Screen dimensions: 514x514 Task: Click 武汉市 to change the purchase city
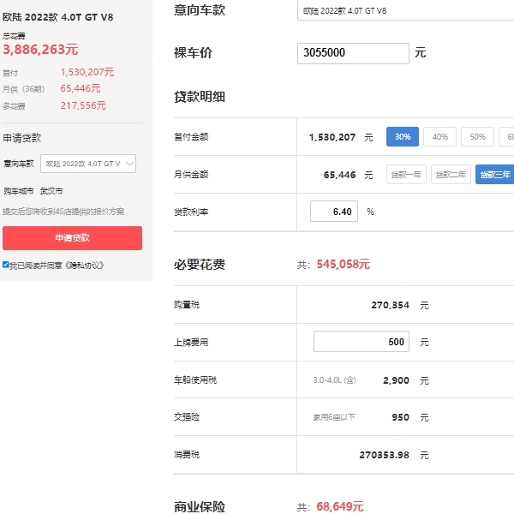pyautogui.click(x=51, y=191)
